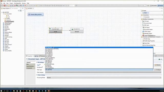Open the Input Attributes section
This screenshot has height=92, width=164.
[30, 66]
